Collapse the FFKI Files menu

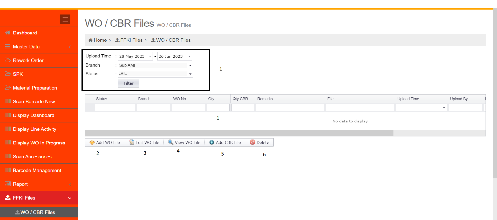39,198
